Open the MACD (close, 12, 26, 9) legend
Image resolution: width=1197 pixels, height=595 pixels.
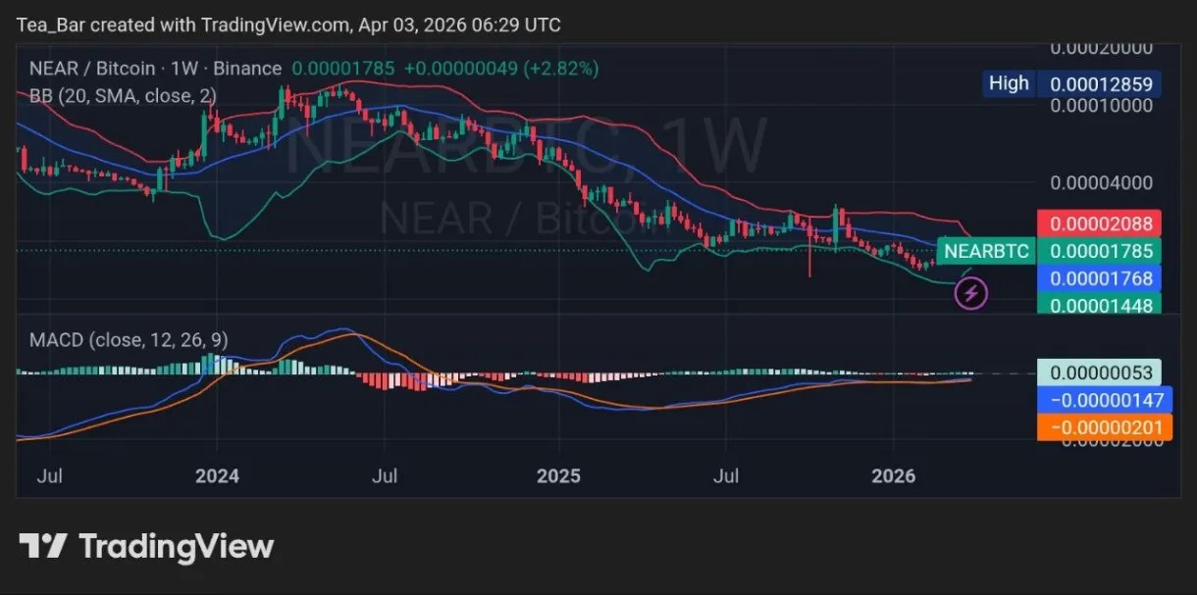pyautogui.click(x=130, y=340)
